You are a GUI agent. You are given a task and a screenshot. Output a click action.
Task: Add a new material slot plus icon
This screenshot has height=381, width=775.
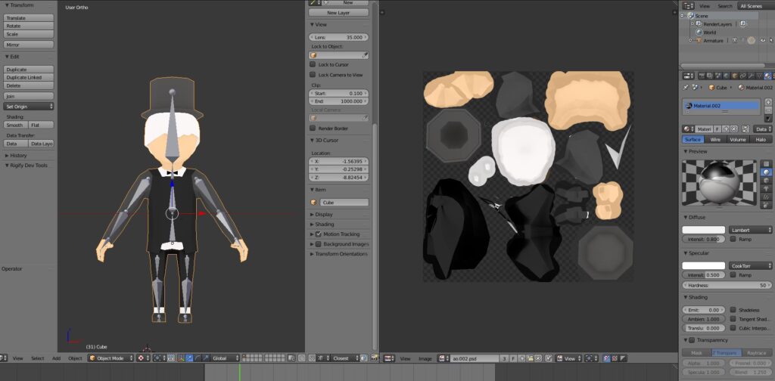pos(768,102)
